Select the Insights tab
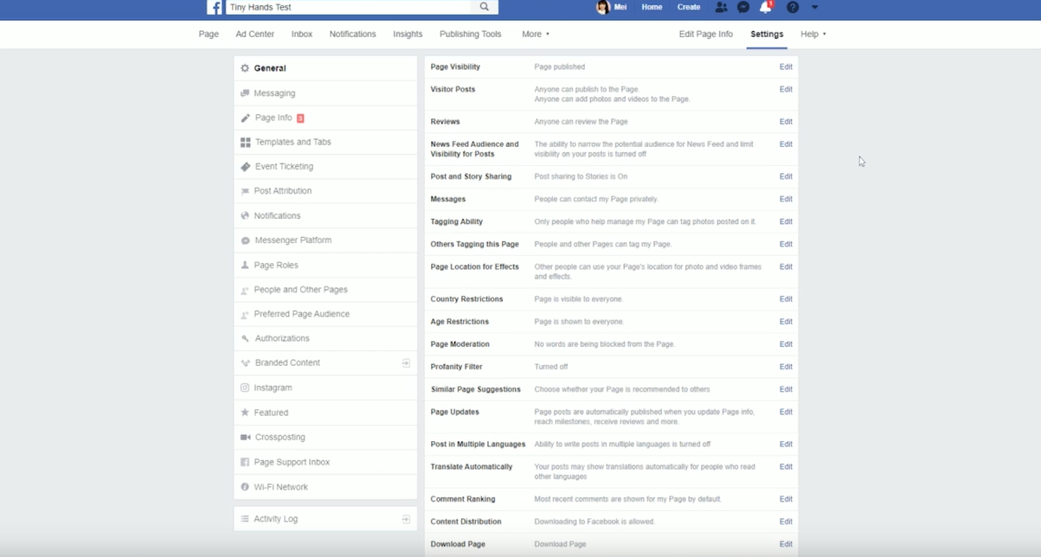This screenshot has height=557, width=1041. click(x=407, y=34)
